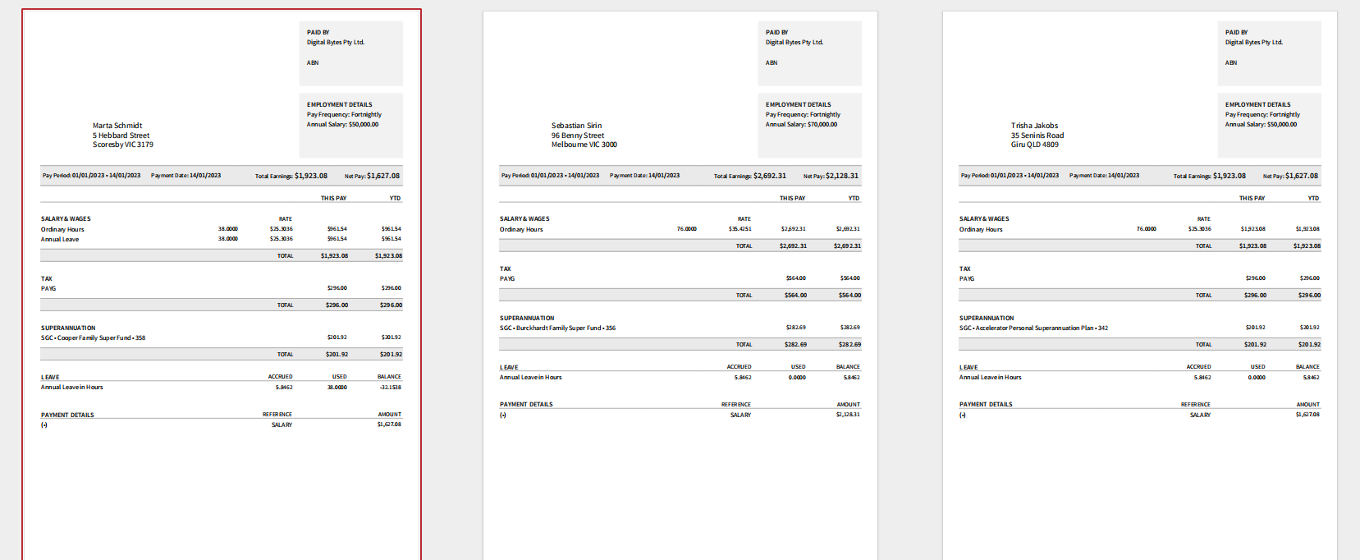Click the Payment Date on Sebastian's payslip
The image size is (1360, 560).
point(644,176)
